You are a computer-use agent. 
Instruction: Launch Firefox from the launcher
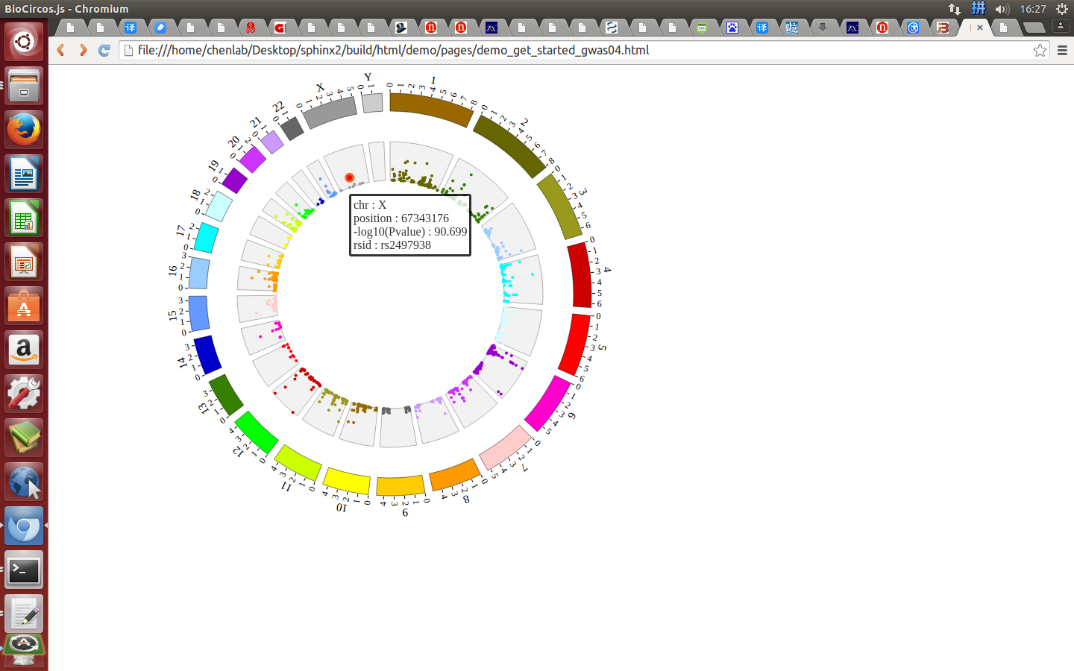coord(24,129)
